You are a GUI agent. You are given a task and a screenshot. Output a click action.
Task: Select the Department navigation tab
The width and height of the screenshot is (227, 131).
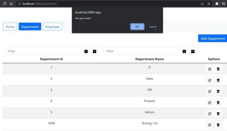(30, 27)
